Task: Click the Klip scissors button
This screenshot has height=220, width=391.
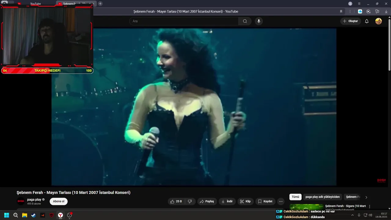Action: (x=245, y=201)
